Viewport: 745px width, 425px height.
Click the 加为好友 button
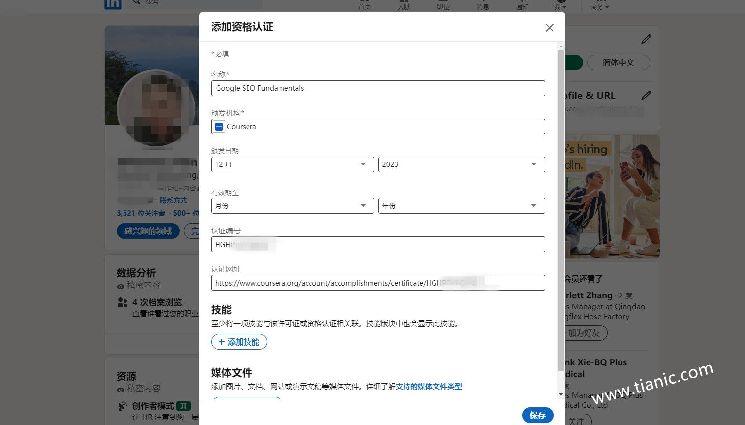pos(585,333)
